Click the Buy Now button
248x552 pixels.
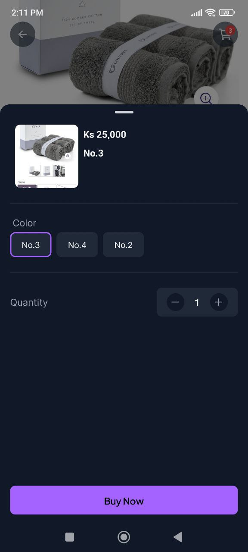pyautogui.click(x=124, y=500)
